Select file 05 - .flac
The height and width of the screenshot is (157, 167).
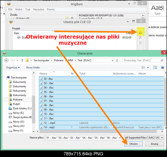101,92
